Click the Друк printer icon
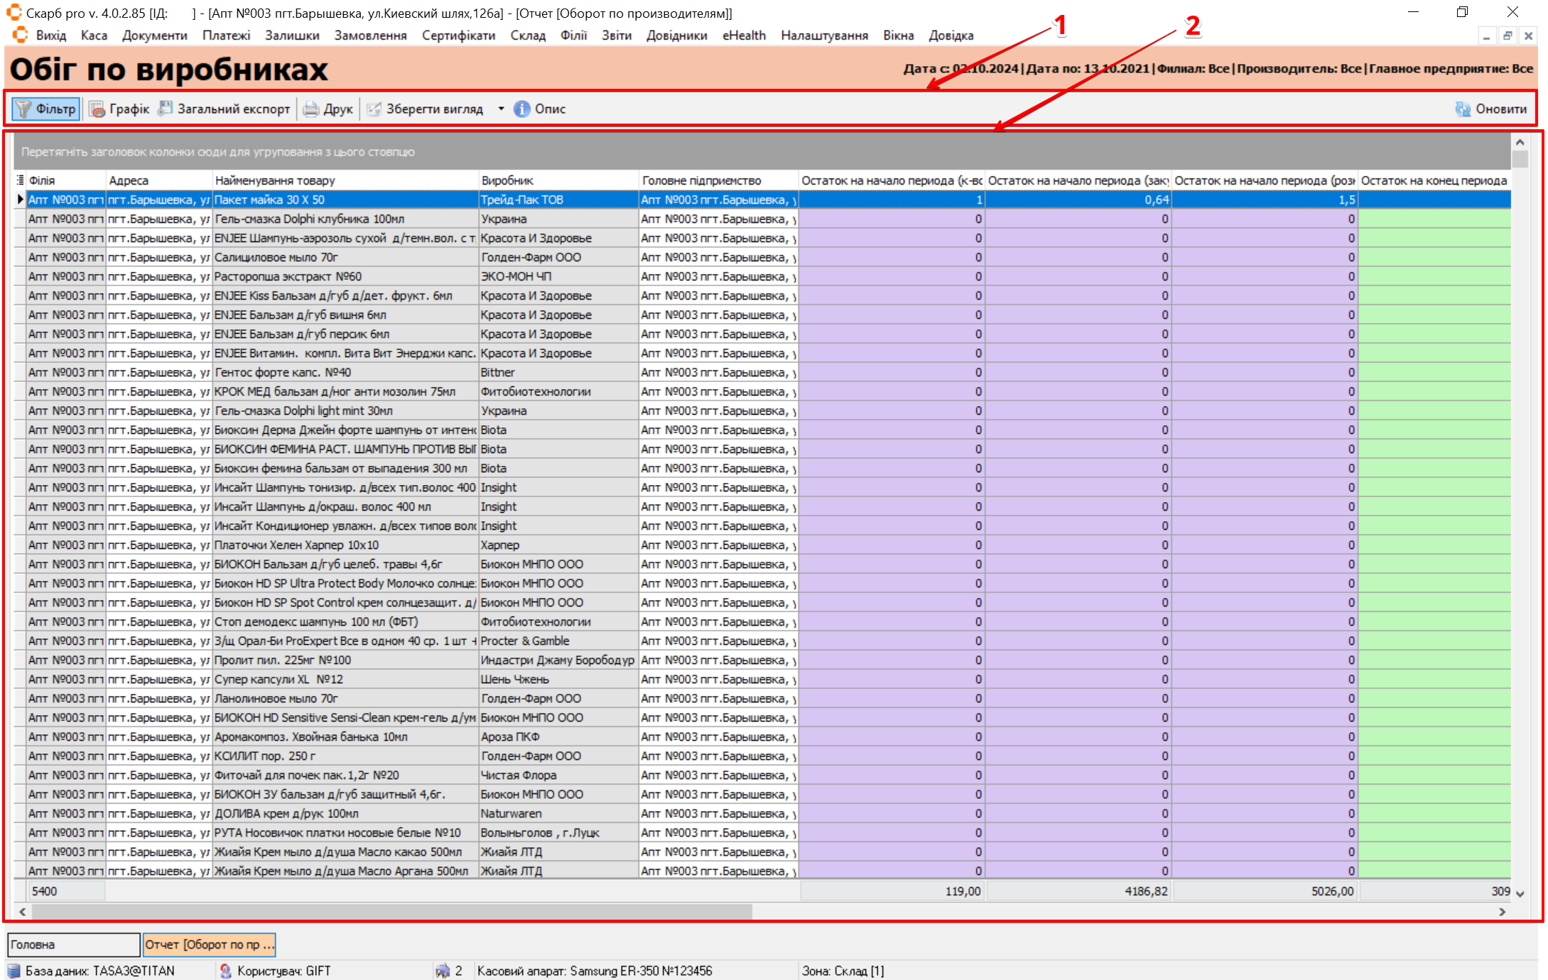 (311, 109)
